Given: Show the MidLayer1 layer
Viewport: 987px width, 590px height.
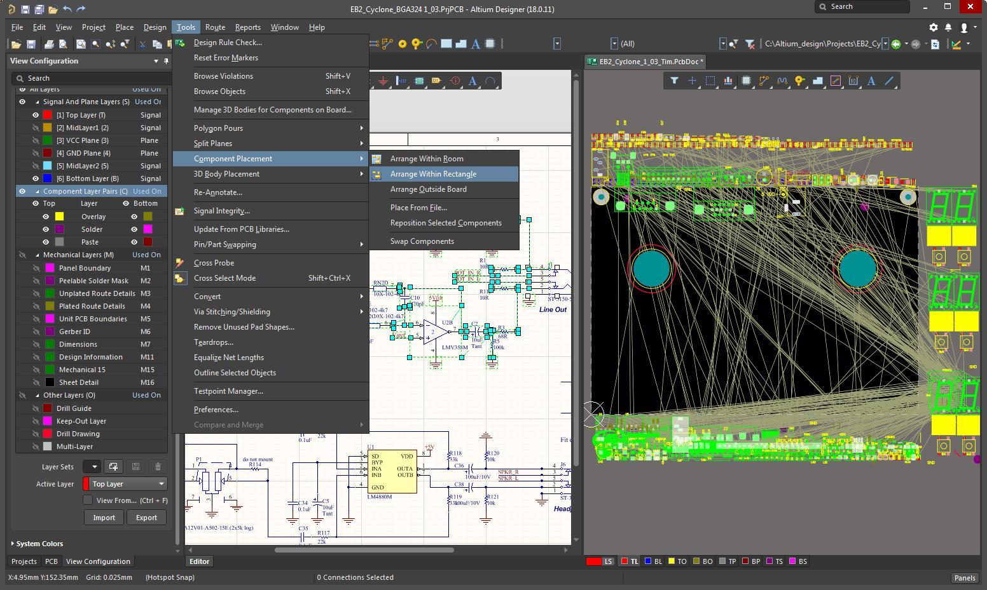Looking at the screenshot, I should click(x=36, y=128).
